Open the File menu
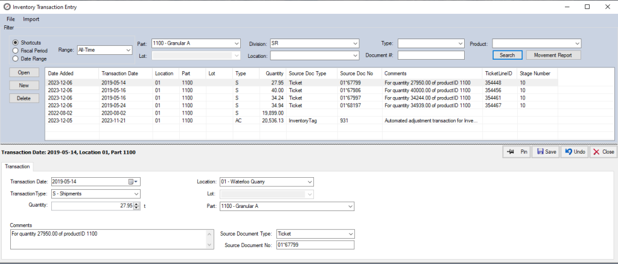Image resolution: width=618 pixels, height=264 pixels. click(11, 19)
